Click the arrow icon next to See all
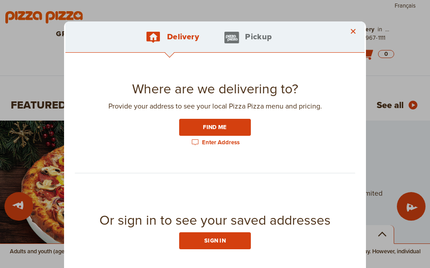 (413, 105)
